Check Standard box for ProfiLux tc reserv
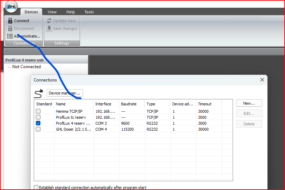 [38, 117]
